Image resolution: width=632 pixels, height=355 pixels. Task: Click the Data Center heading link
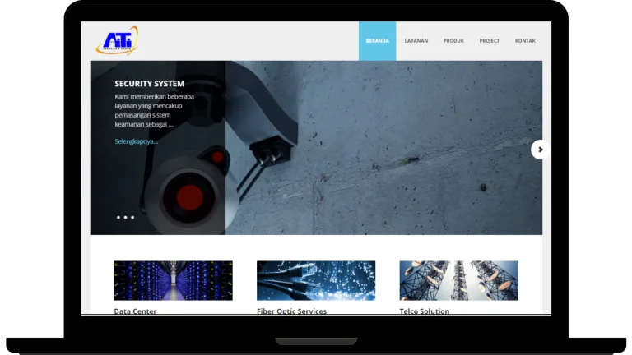coord(135,311)
